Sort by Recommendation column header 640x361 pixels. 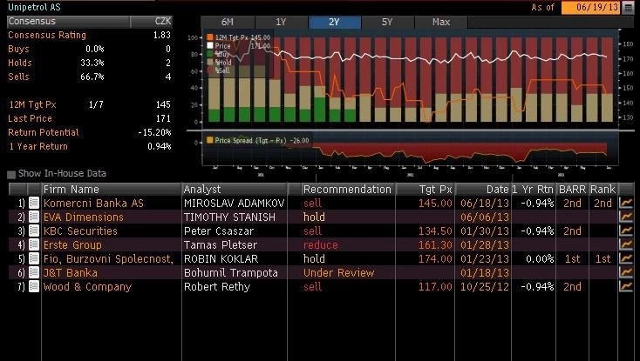(347, 190)
